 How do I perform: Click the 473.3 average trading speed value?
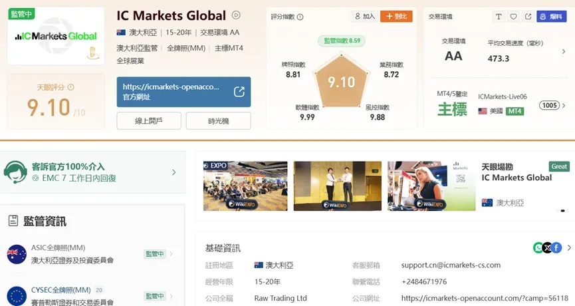[498, 59]
